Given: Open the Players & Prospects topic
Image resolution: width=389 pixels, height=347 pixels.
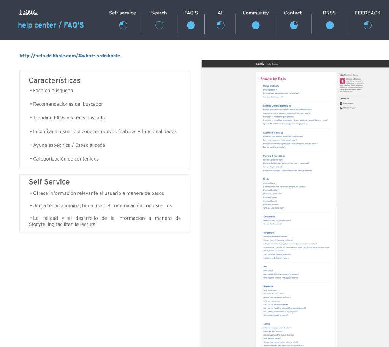Looking at the screenshot, I should (x=274, y=156).
